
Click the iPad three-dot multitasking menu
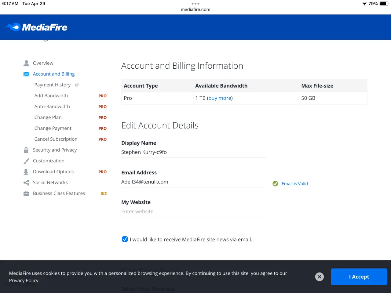pos(195,4)
